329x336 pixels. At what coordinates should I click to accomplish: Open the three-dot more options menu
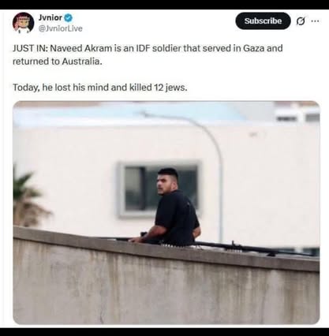pyautogui.click(x=315, y=21)
